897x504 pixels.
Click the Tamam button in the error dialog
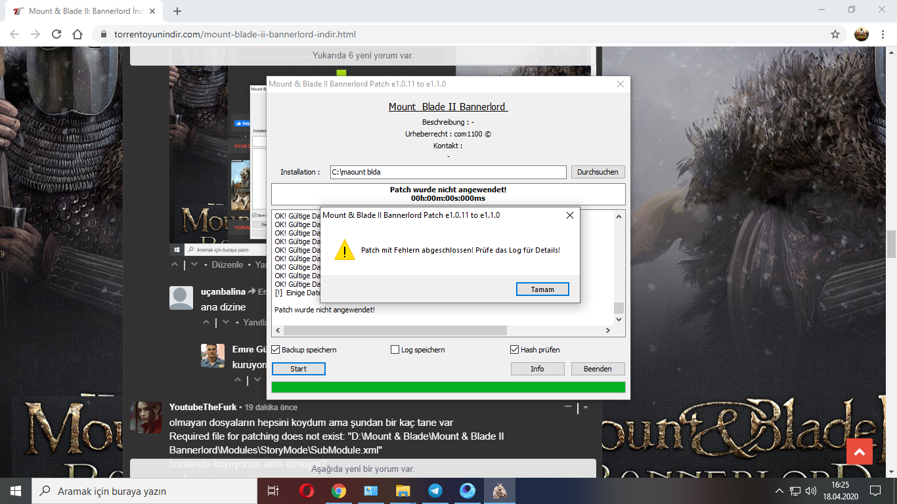542,289
